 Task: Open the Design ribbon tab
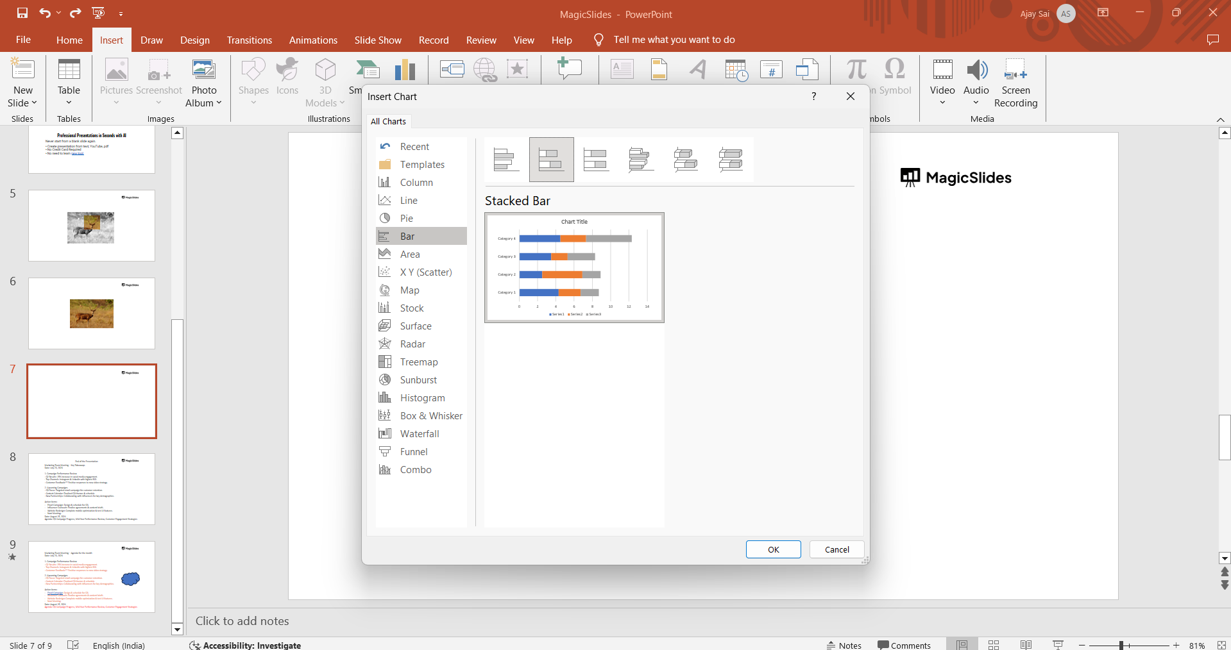tap(194, 40)
